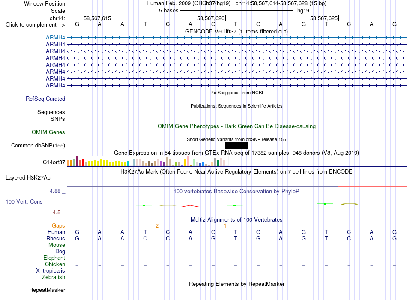This screenshot has height=300, width=407.
Task: Select the Human alignment row label
Action: click(x=56, y=232)
